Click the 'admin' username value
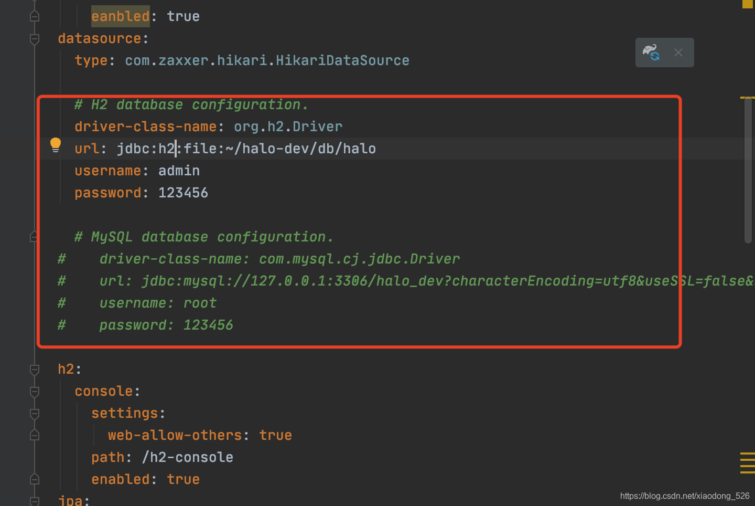755x506 pixels. click(x=179, y=171)
